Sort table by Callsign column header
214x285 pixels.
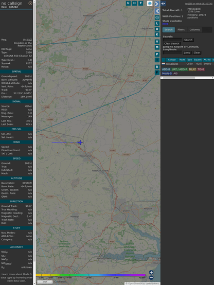(x=172, y=60)
